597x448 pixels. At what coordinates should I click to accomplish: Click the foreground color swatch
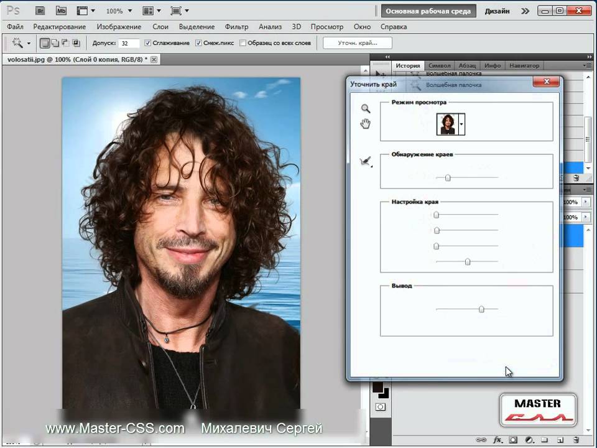(377, 388)
